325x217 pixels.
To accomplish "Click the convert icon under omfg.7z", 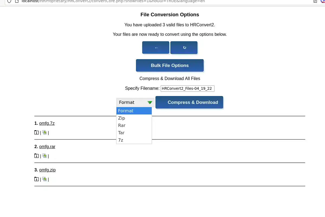I will pos(44,133).
